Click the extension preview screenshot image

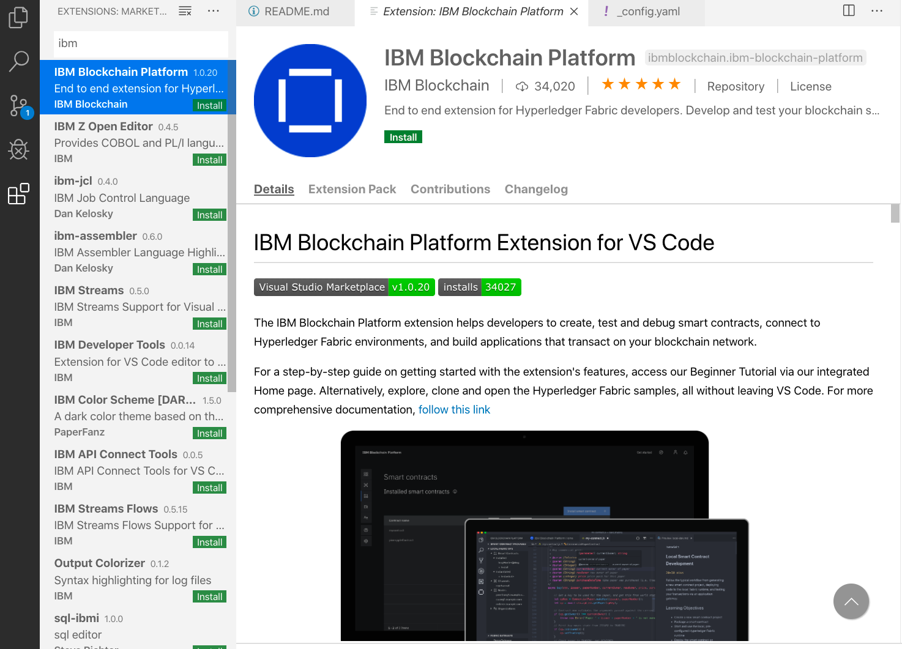(x=545, y=535)
